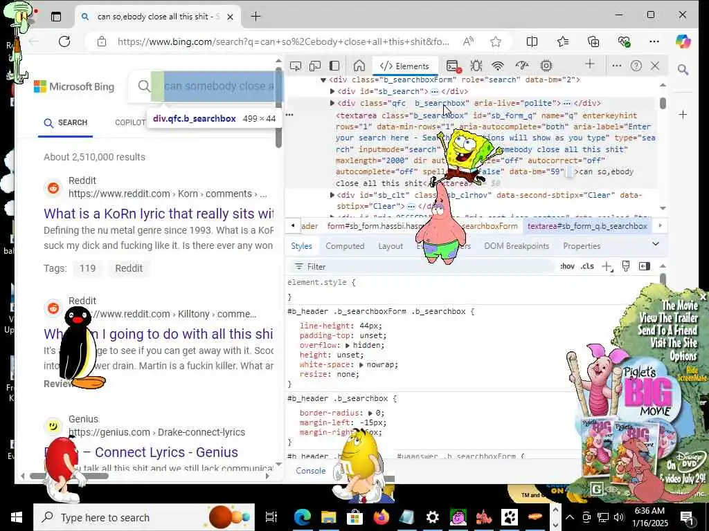
Task: Go to Microsoft Bing home logo
Action: pyautogui.click(x=74, y=86)
